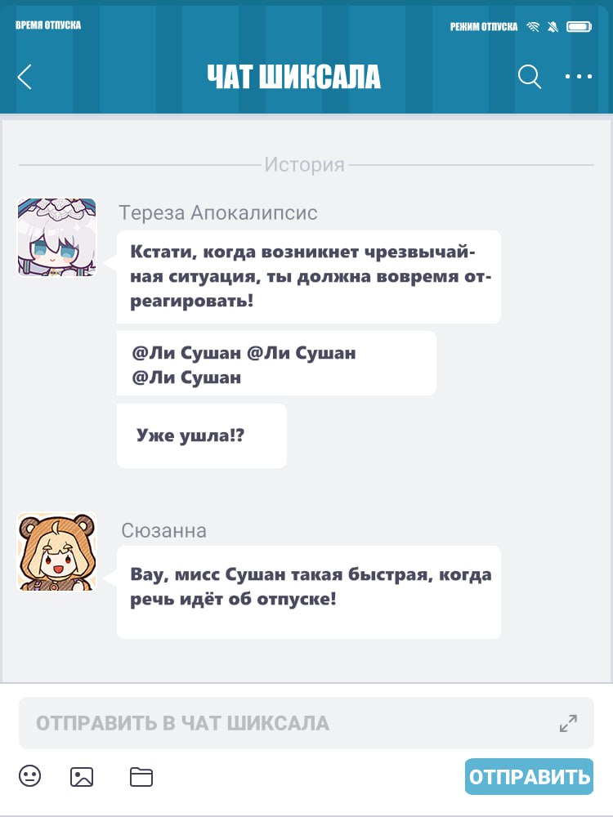Viewport: 613px width, 817px height.
Task: Open the folder attachment icon
Action: point(141,777)
